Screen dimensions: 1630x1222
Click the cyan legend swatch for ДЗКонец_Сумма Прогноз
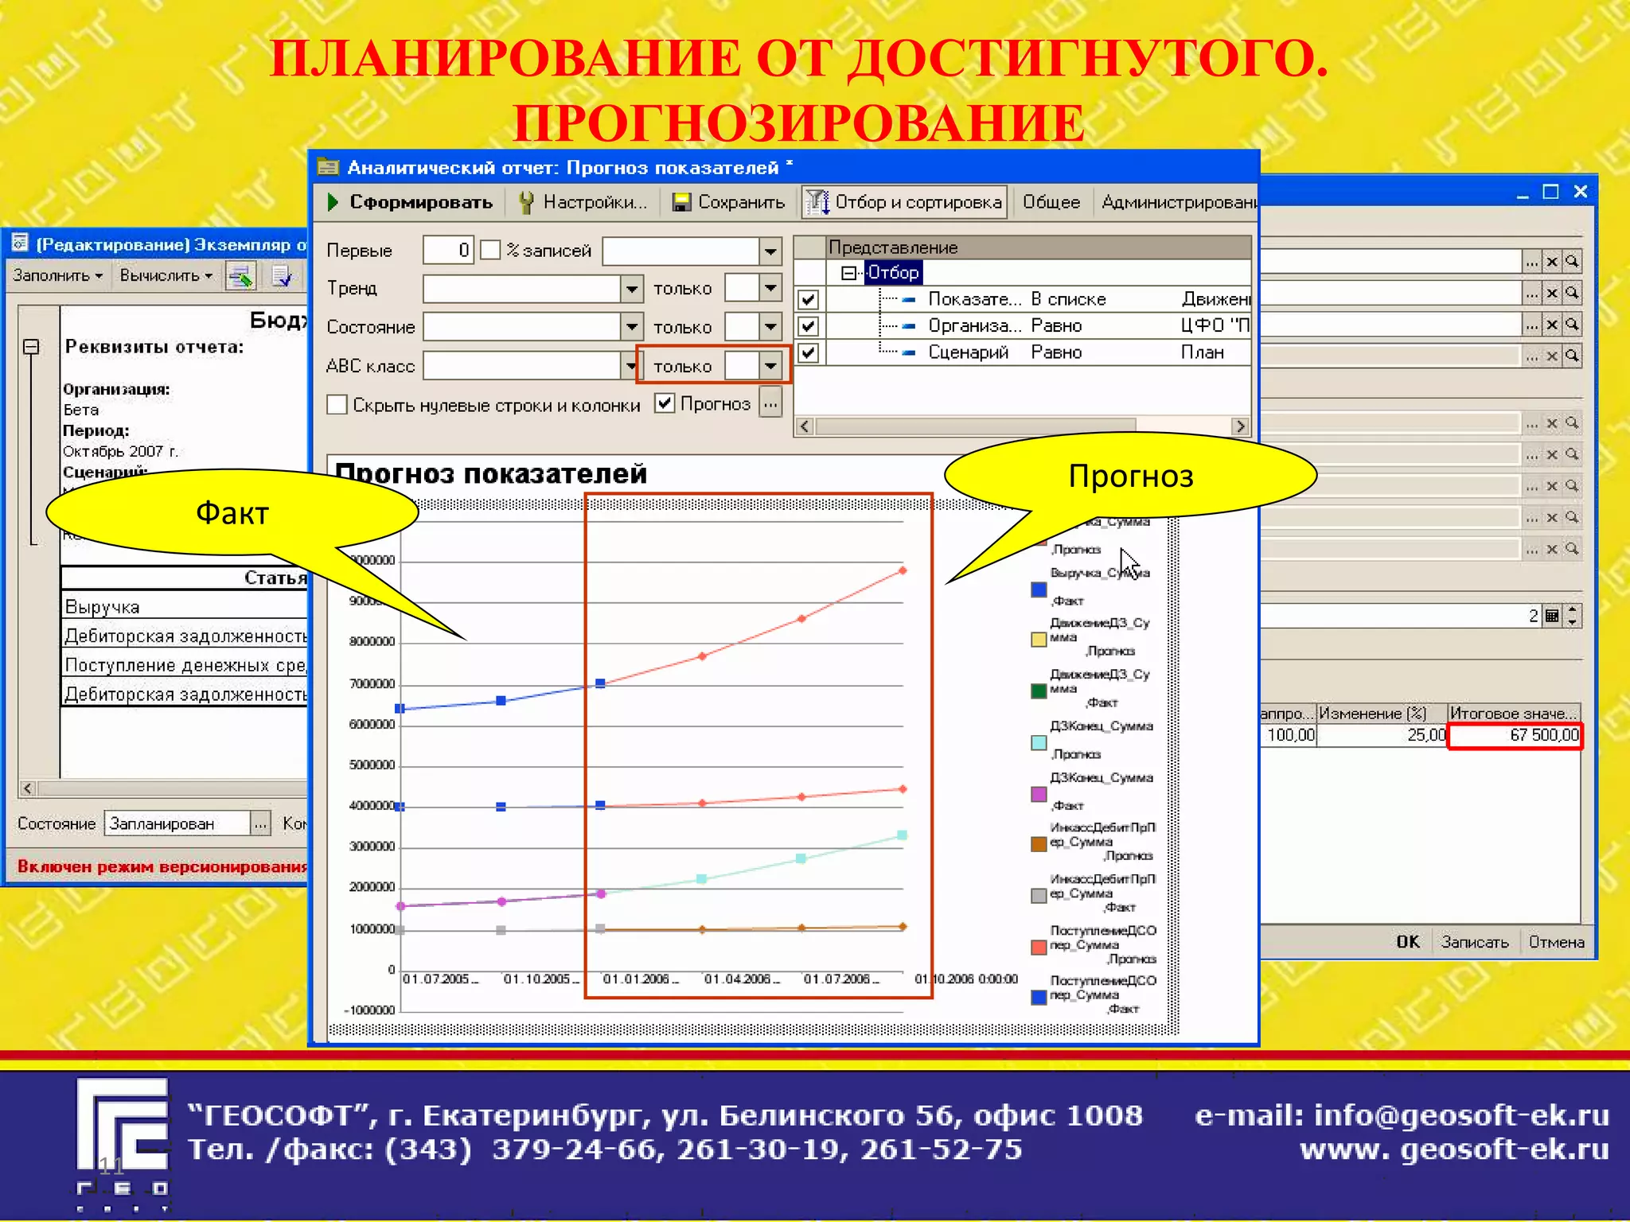pyautogui.click(x=1039, y=742)
